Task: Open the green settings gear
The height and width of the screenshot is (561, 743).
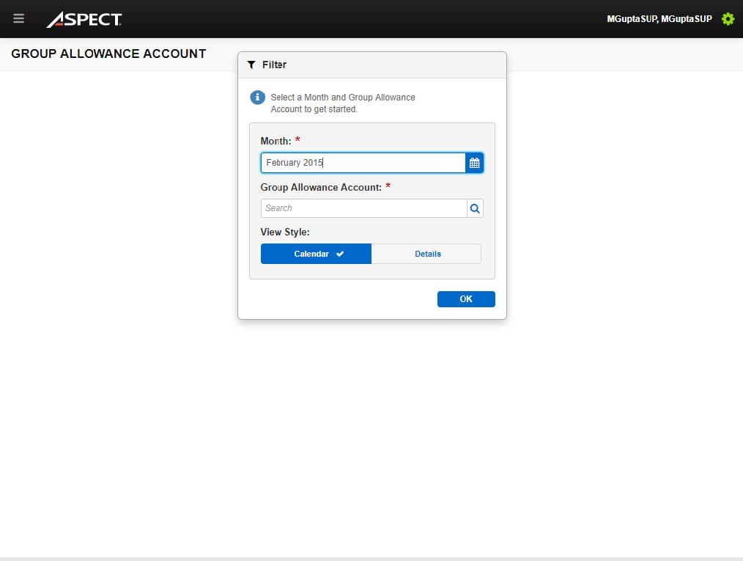Action: pyautogui.click(x=728, y=19)
